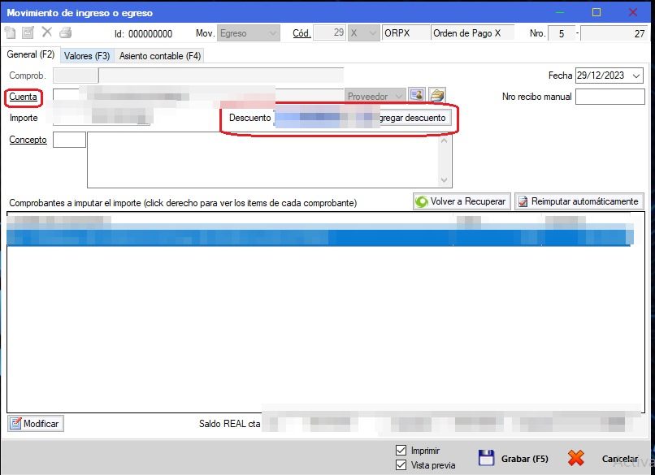The image size is (655, 475).
Task: Save with the Grabar (F5) button
Action: pos(514,458)
